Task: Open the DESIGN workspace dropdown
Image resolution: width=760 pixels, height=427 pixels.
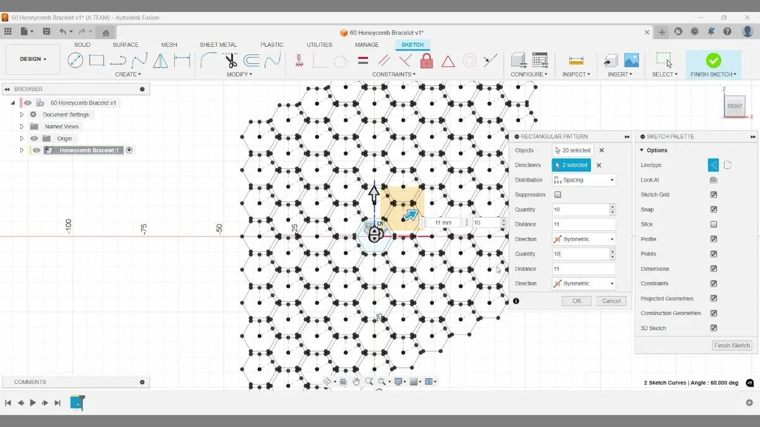Action: coord(32,59)
